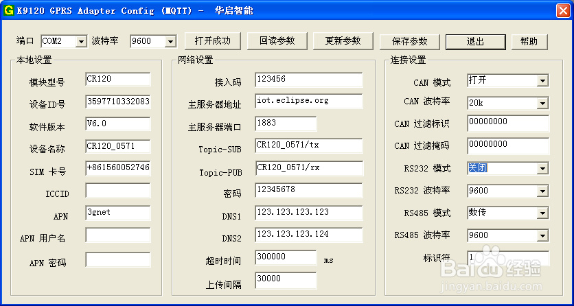Click the empty ICCID input field
The width and height of the screenshot is (574, 306).
(118, 191)
